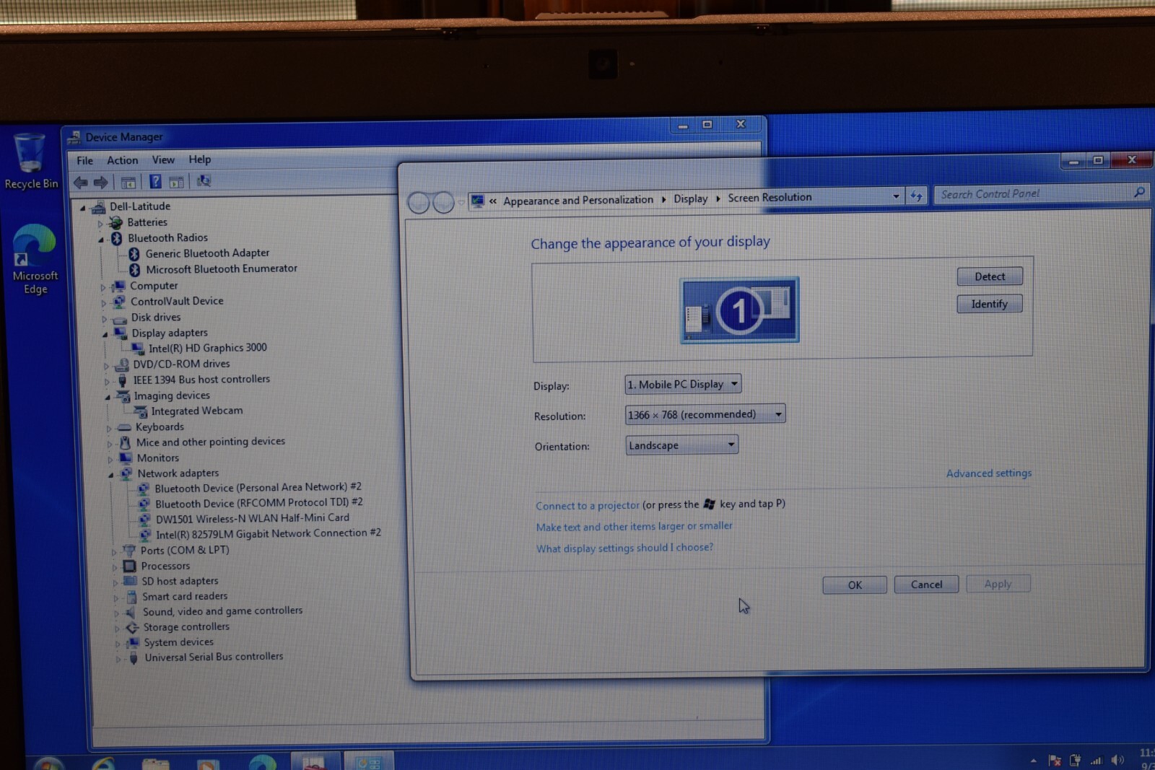This screenshot has width=1155, height=770.
Task: Open address bar history dropdown arrow
Action: tap(896, 196)
